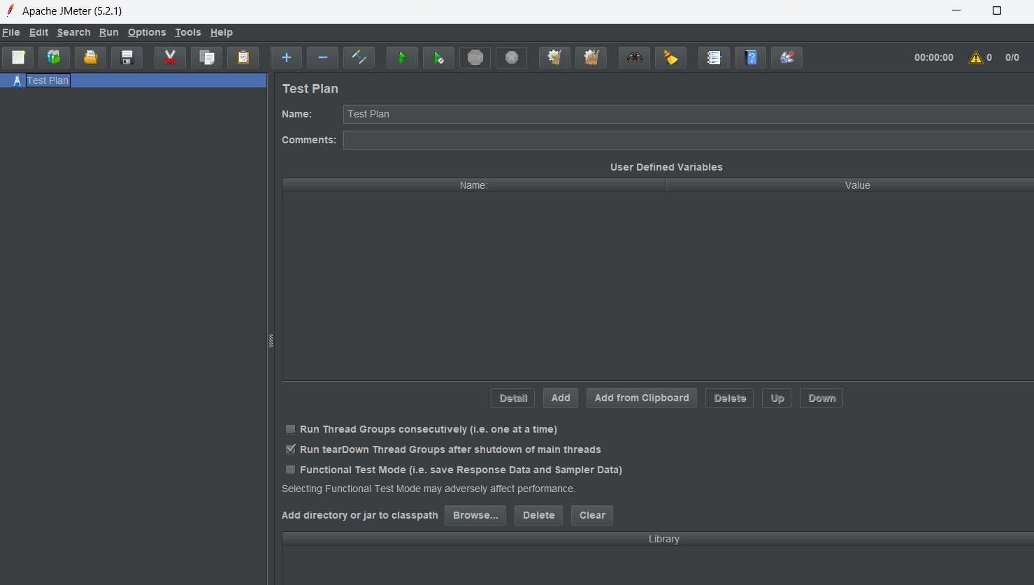Click the Cut scissors icon
This screenshot has height=585, width=1034.
170,57
